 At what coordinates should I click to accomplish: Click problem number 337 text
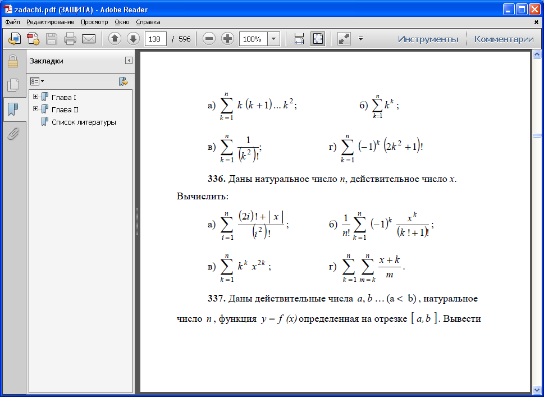point(217,298)
